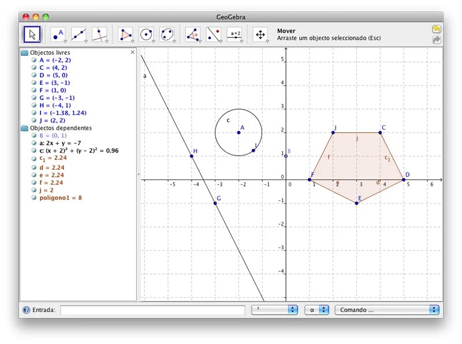Select j = 2 in algebra list
Screen dimensions: 462x344
(47, 190)
